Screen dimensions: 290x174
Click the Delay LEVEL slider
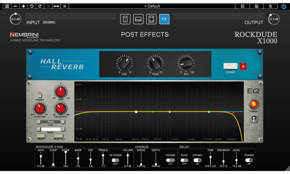click(236, 158)
